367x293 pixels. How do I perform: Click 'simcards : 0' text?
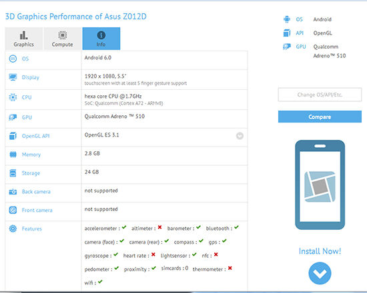pos(175,268)
